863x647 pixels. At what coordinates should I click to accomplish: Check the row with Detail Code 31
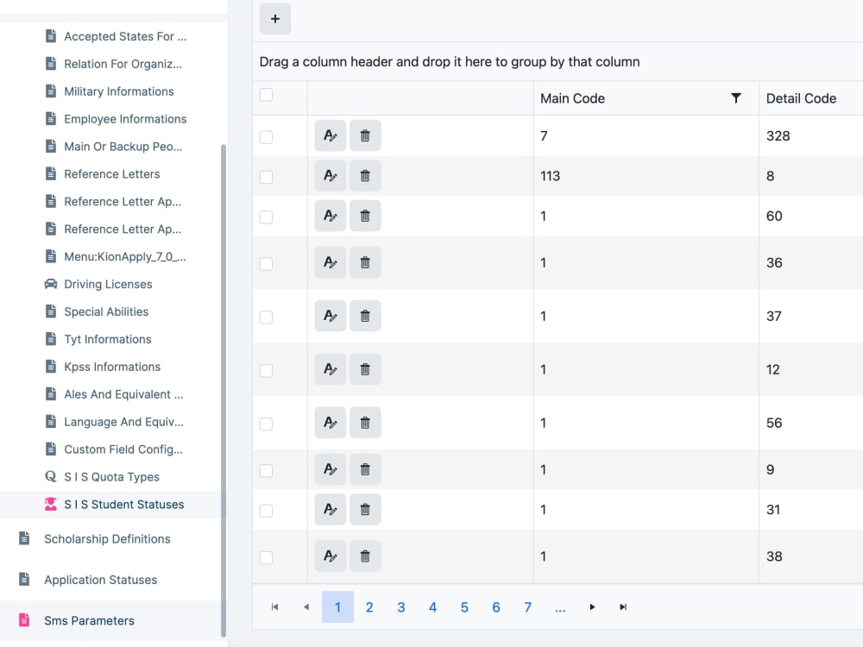[267, 511]
